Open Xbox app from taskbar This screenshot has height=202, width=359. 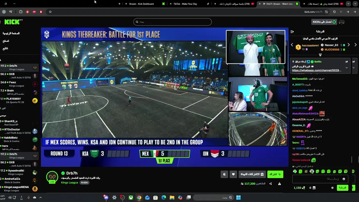[131, 198]
